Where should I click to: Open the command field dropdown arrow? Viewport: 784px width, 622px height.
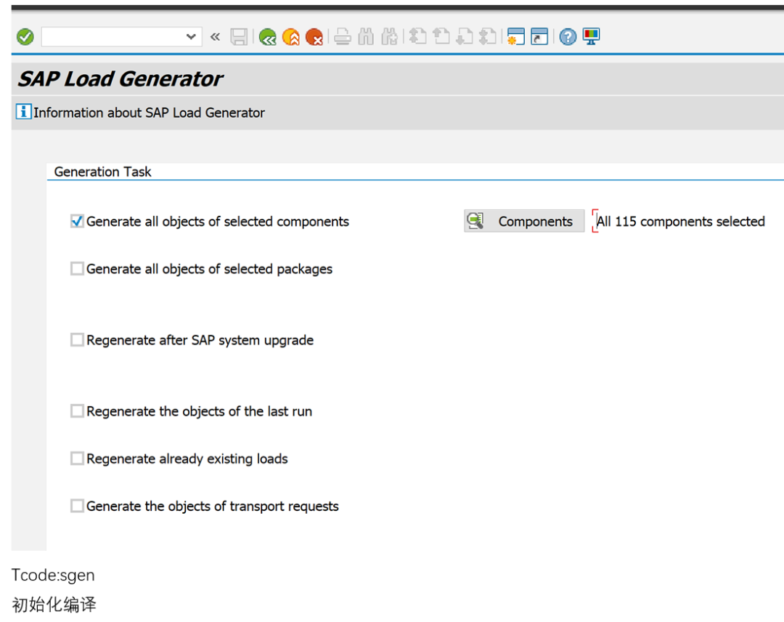pyautogui.click(x=190, y=36)
